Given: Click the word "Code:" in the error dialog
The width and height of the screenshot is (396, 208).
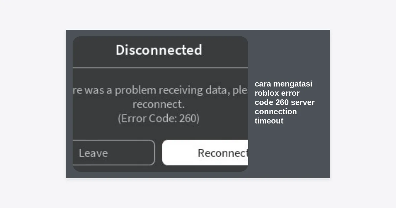Looking at the screenshot, I should coord(161,118).
